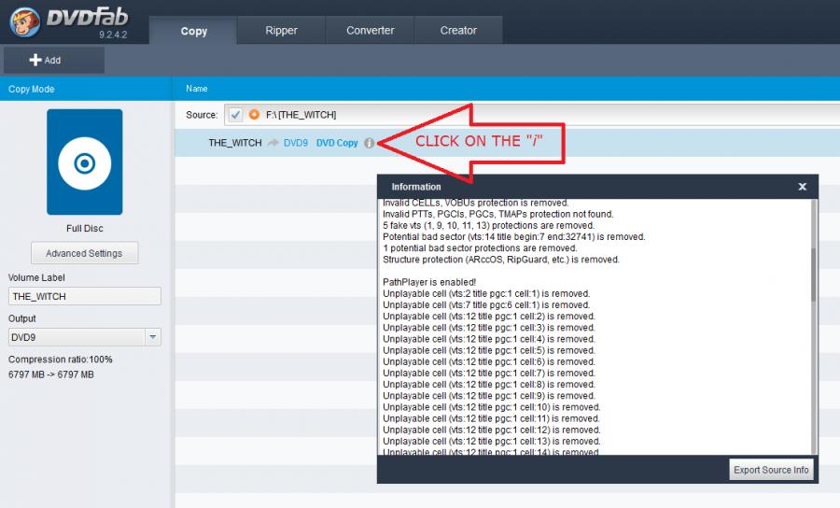Click the Volume Label input field

(85, 296)
